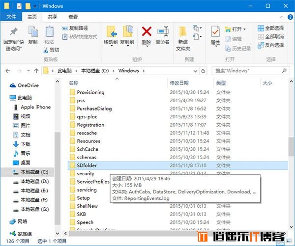Click 本地磁盘 (C:) in the address breadcrumb

95,71
